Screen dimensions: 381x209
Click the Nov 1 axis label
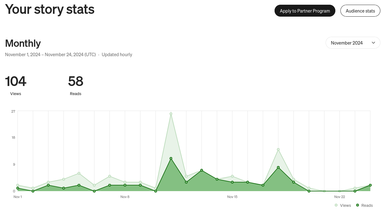18,197
